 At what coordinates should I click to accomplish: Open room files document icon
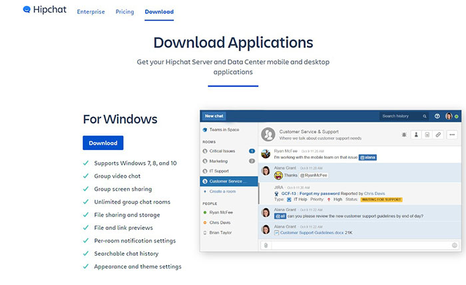click(x=427, y=134)
